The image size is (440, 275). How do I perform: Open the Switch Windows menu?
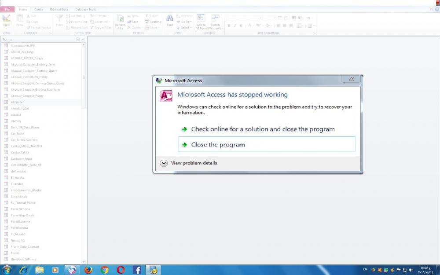(216, 22)
